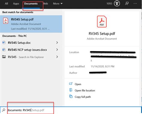Viewport: 142px width, 114px height.
Task: Click the Author label in details
Action: pyautogui.click(x=73, y=73)
